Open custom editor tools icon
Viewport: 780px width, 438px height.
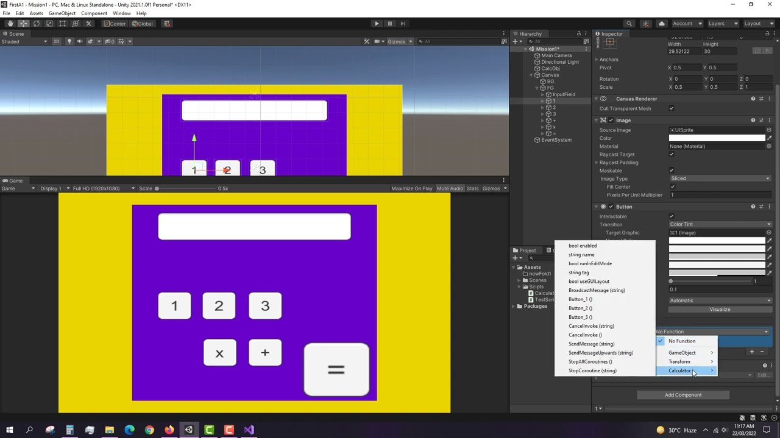88,24
